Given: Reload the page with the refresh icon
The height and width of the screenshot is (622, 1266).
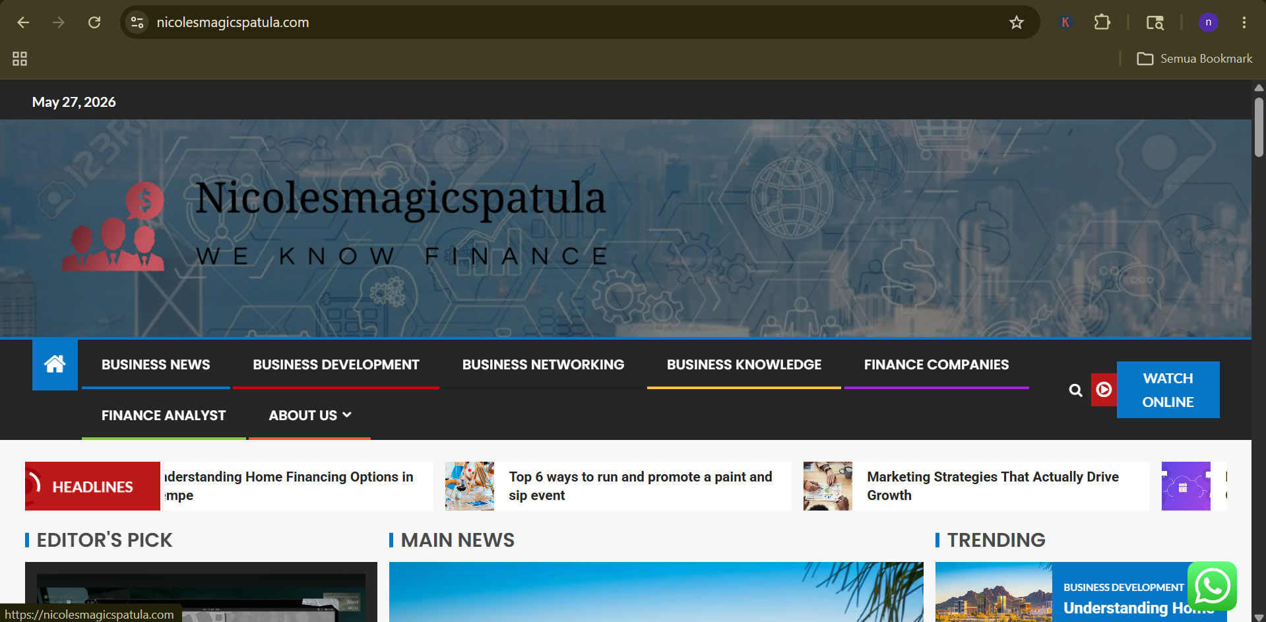Looking at the screenshot, I should (94, 22).
